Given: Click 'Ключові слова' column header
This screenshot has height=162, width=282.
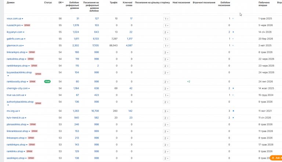Looking at the screenshot, I should click(127, 4).
